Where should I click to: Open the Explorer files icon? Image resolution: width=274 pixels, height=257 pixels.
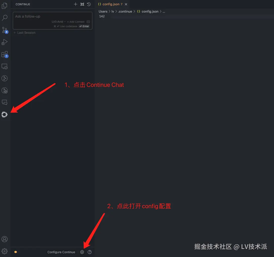click(5, 6)
